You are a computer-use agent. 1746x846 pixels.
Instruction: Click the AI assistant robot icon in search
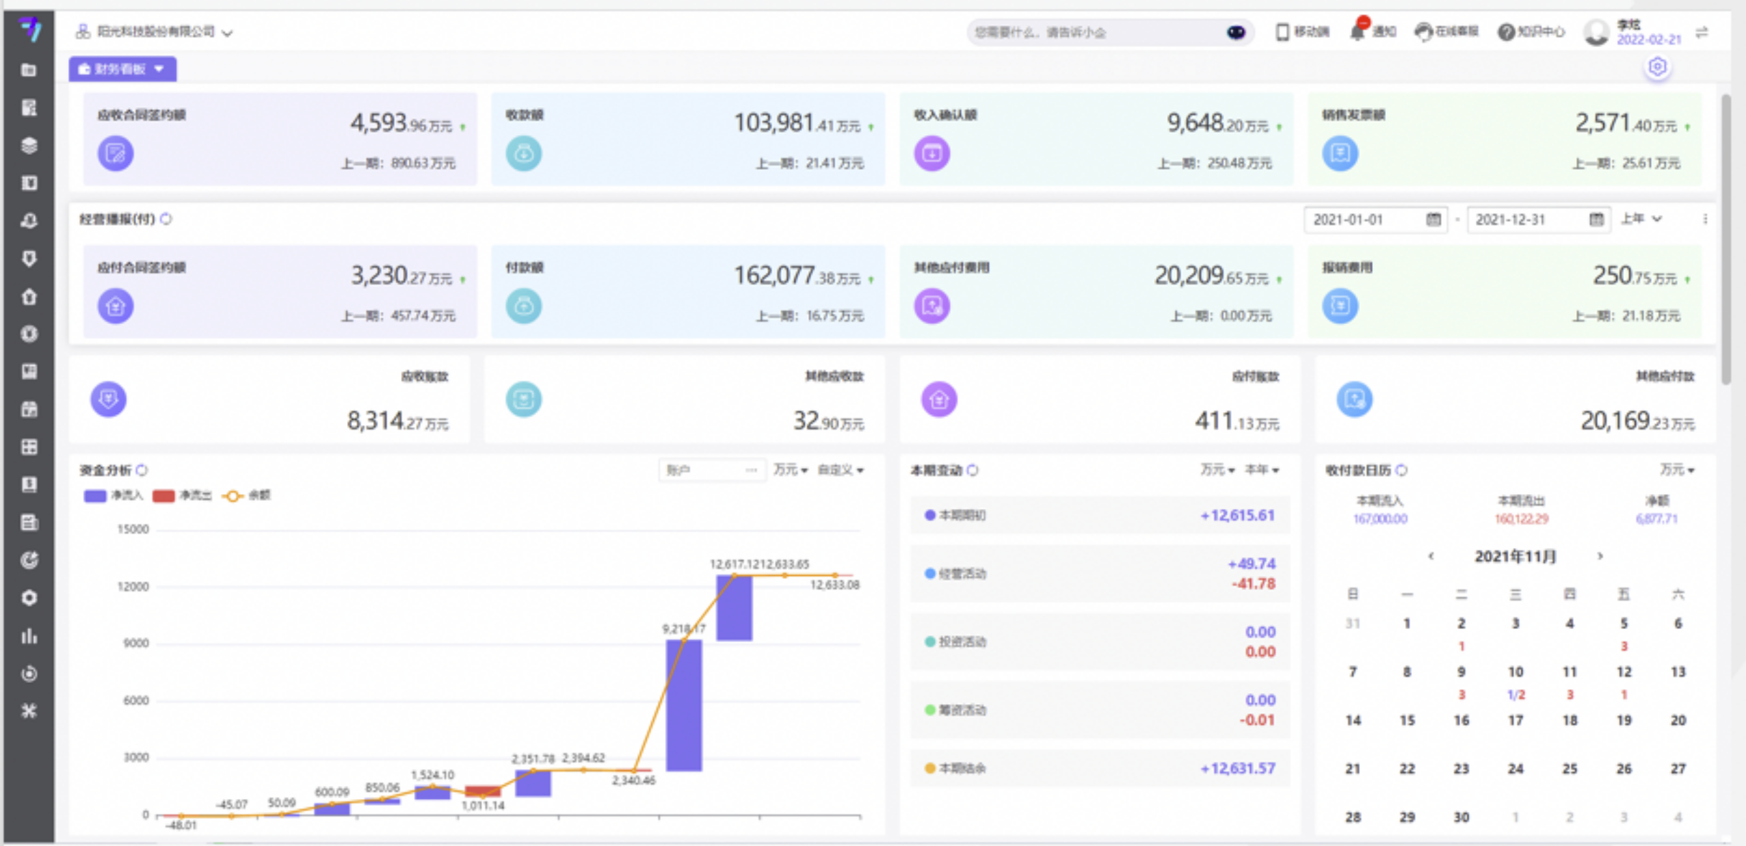[x=1236, y=32]
